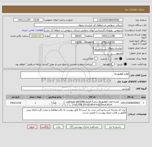Click the price validity date 1401/12/20 field
The image size is (152, 147).
click(108, 42)
